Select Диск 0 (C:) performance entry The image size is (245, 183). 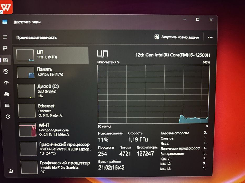[52, 91]
